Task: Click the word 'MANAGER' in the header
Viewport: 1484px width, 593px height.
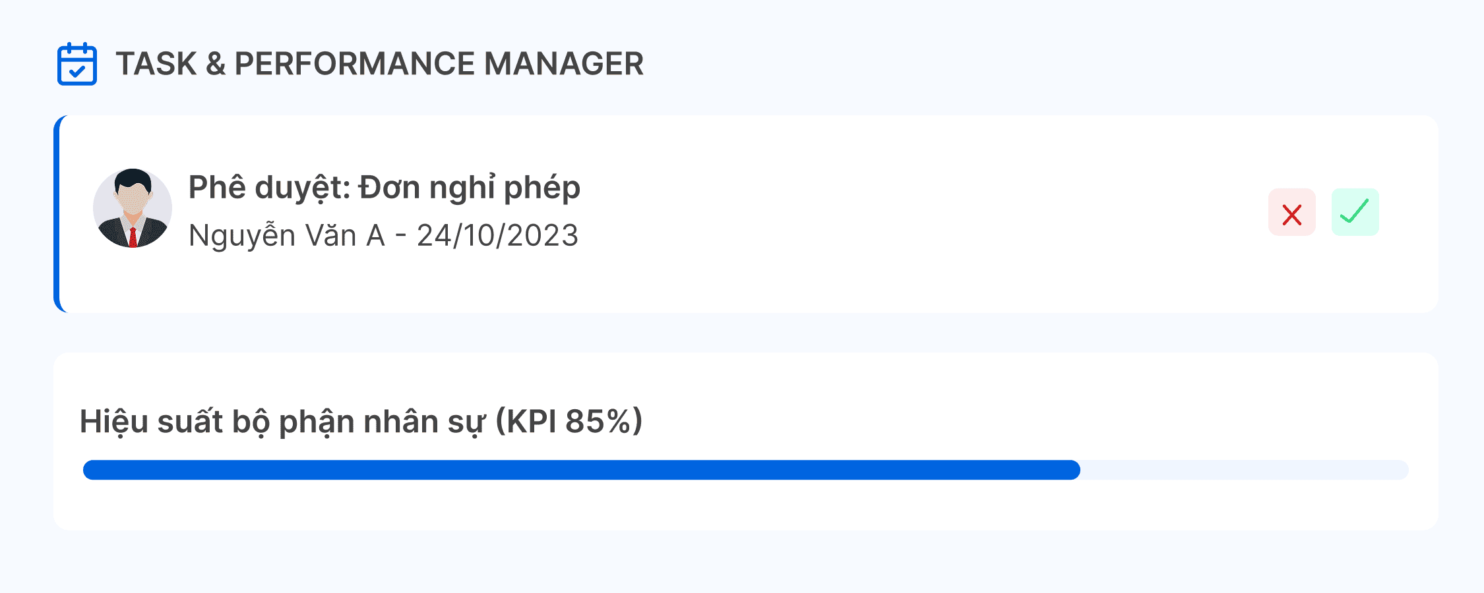Action: tap(564, 64)
